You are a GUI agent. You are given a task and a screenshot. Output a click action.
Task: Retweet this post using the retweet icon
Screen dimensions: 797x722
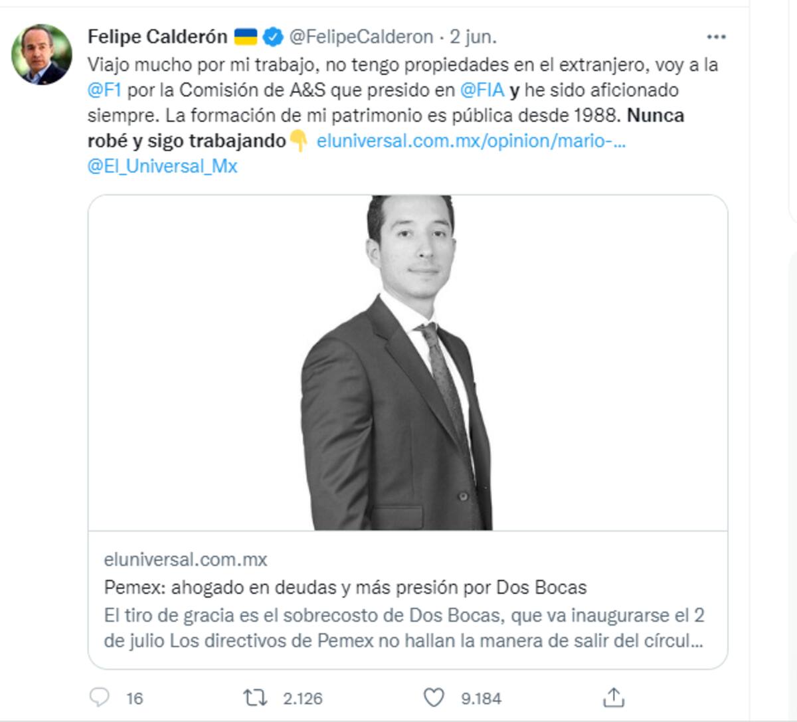(255, 697)
